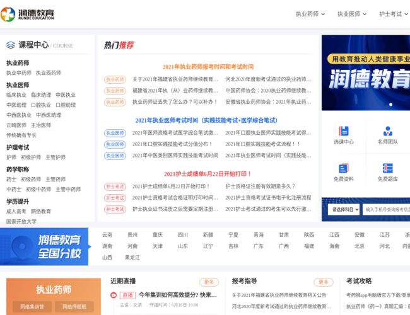Open article 2021护士资格考试证书电子化注册流程
Screen dimensions: 410x315
tap(268, 198)
